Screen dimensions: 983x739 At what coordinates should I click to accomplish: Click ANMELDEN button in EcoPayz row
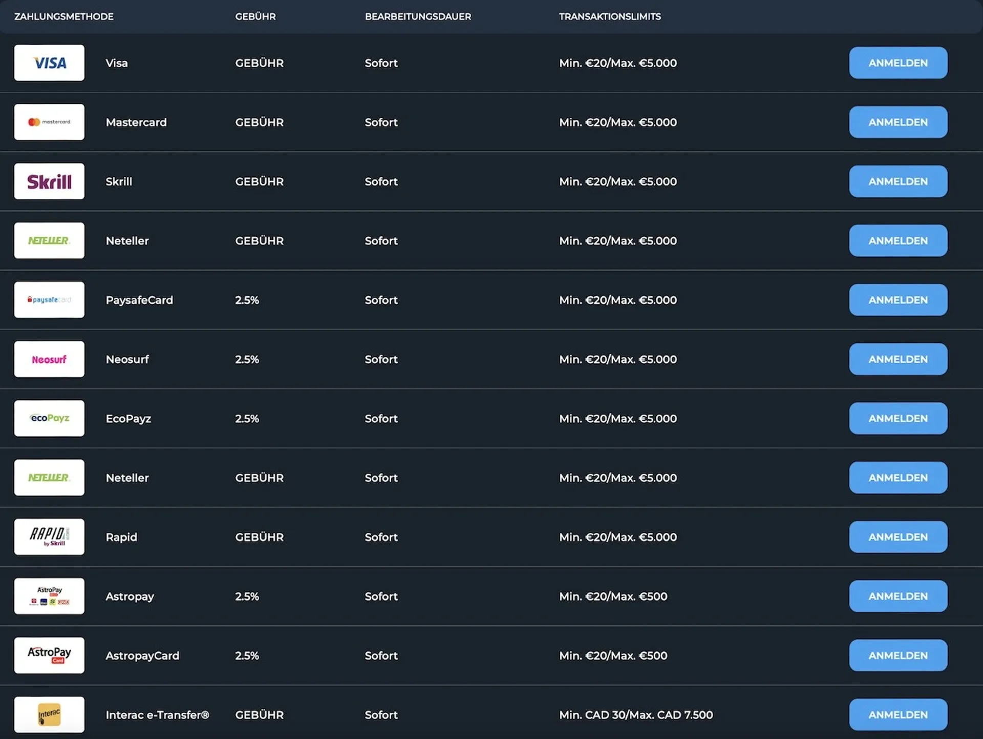pyautogui.click(x=898, y=418)
